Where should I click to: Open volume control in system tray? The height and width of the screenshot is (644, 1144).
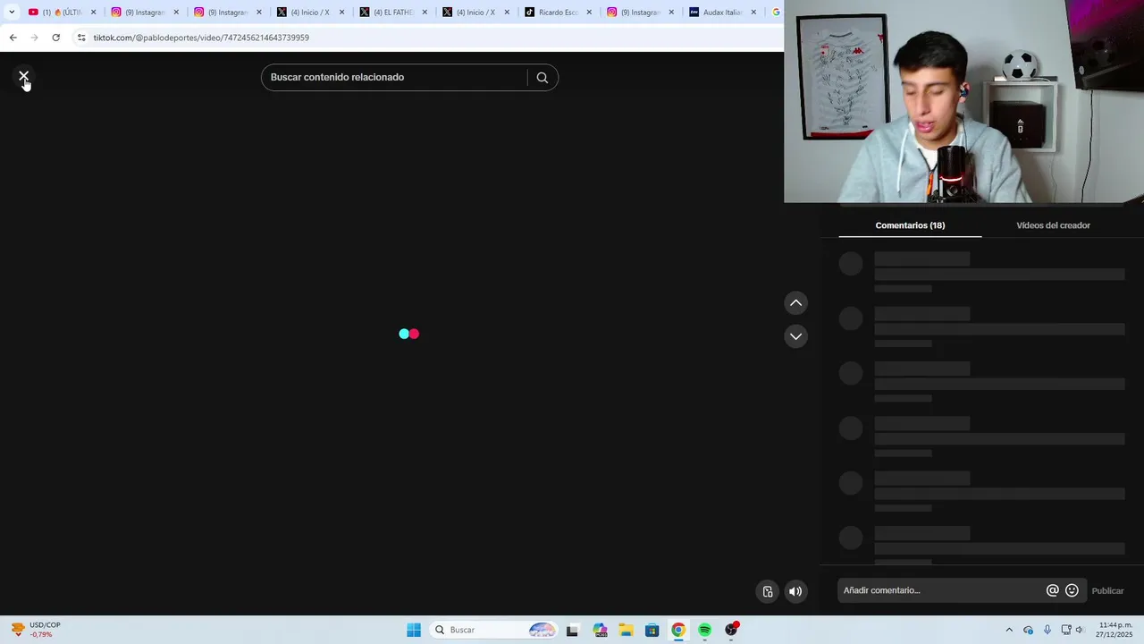point(1080,630)
